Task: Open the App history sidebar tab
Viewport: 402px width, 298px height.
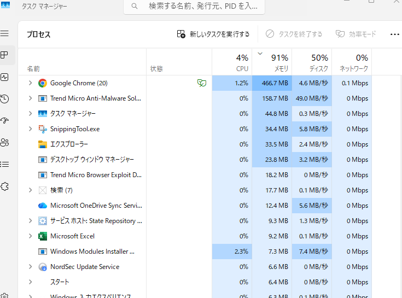Action: pyautogui.click(x=4, y=99)
